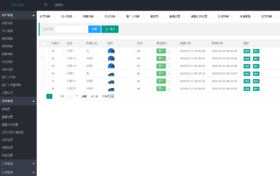
Task: Toggle 展示 switch for ID 14
Action: point(164,58)
